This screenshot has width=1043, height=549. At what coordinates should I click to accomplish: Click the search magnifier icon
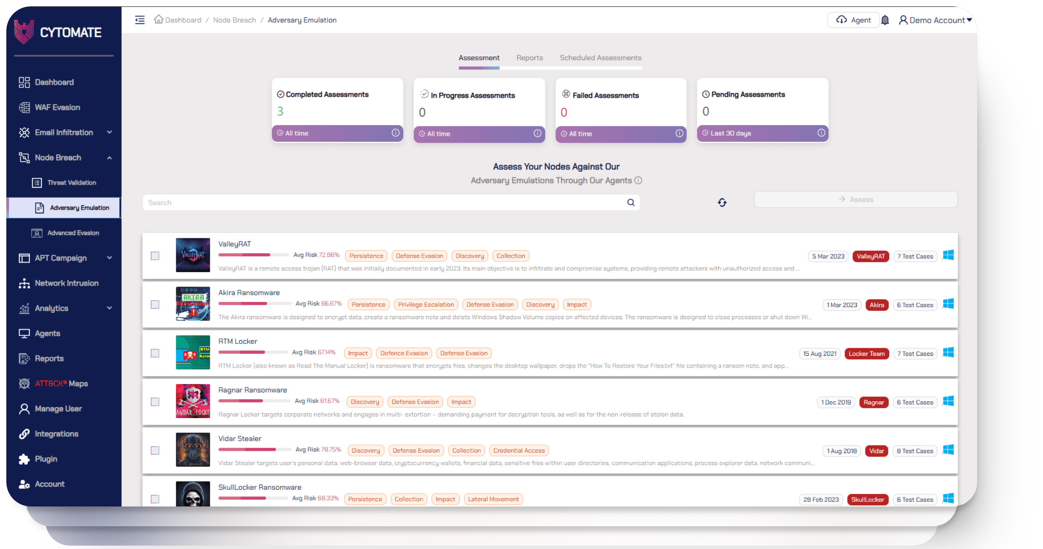click(631, 203)
